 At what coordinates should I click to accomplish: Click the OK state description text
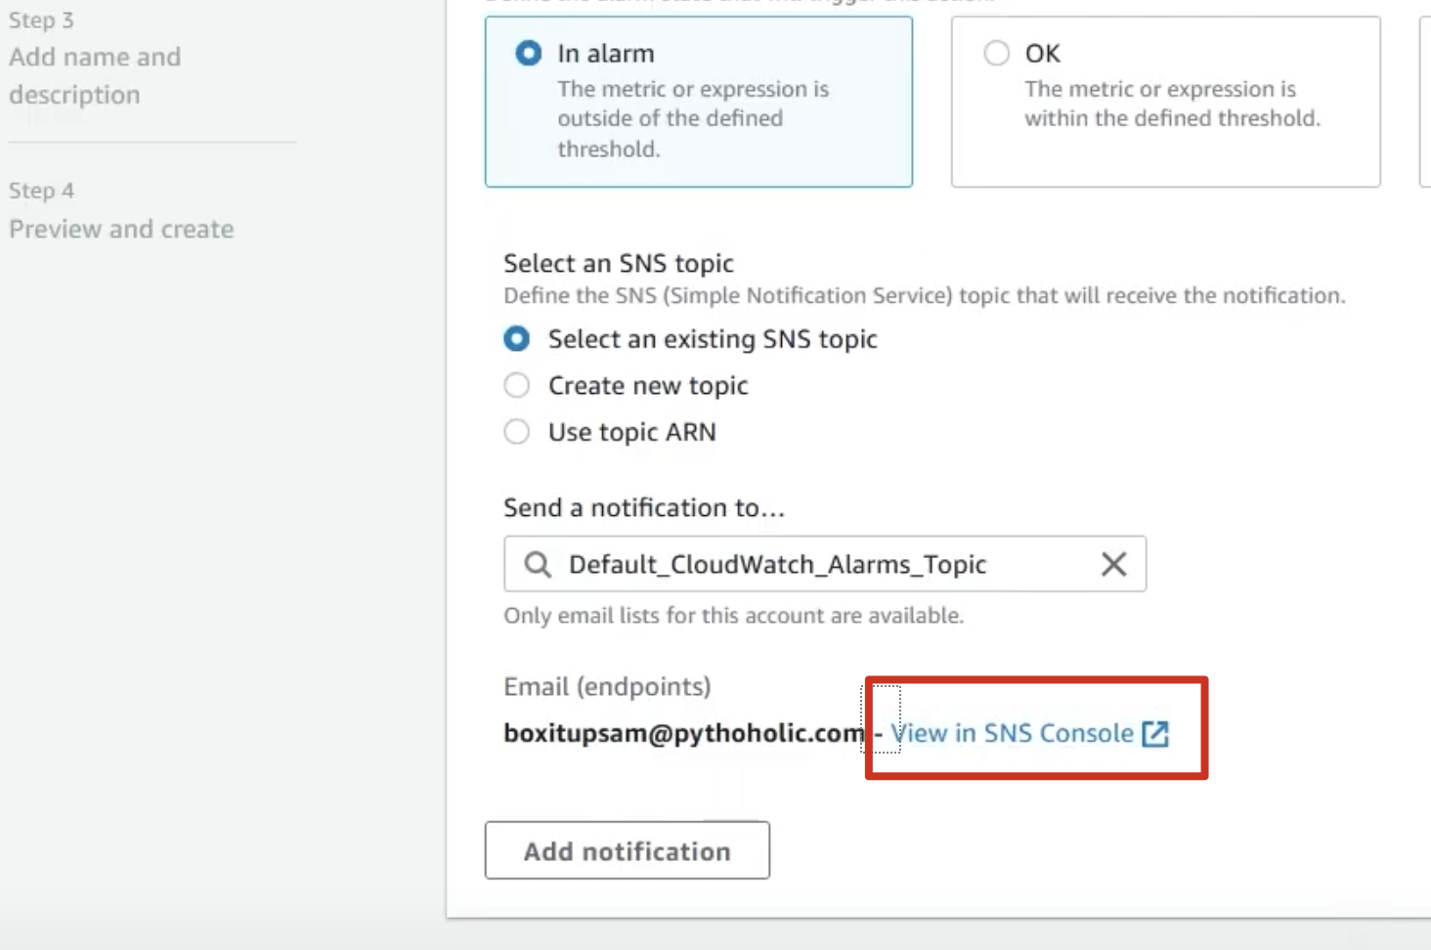click(1172, 104)
